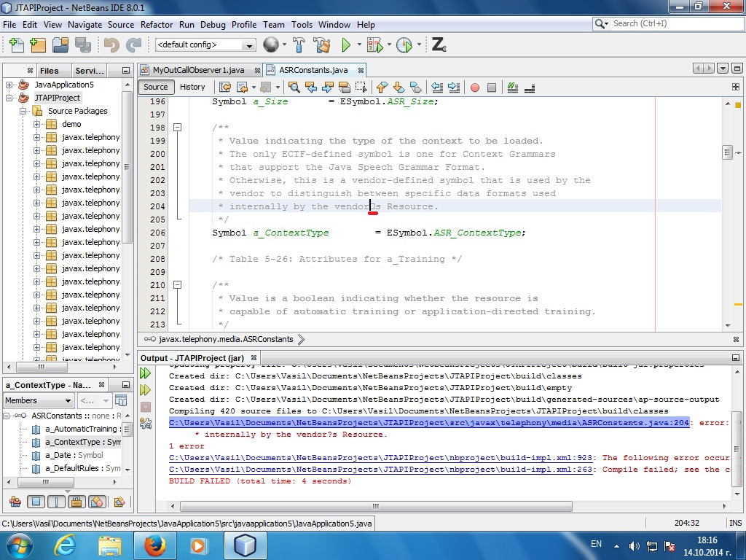746x560 pixels.
Task: Click the globe browser icon in toolbar
Action: pos(271,44)
